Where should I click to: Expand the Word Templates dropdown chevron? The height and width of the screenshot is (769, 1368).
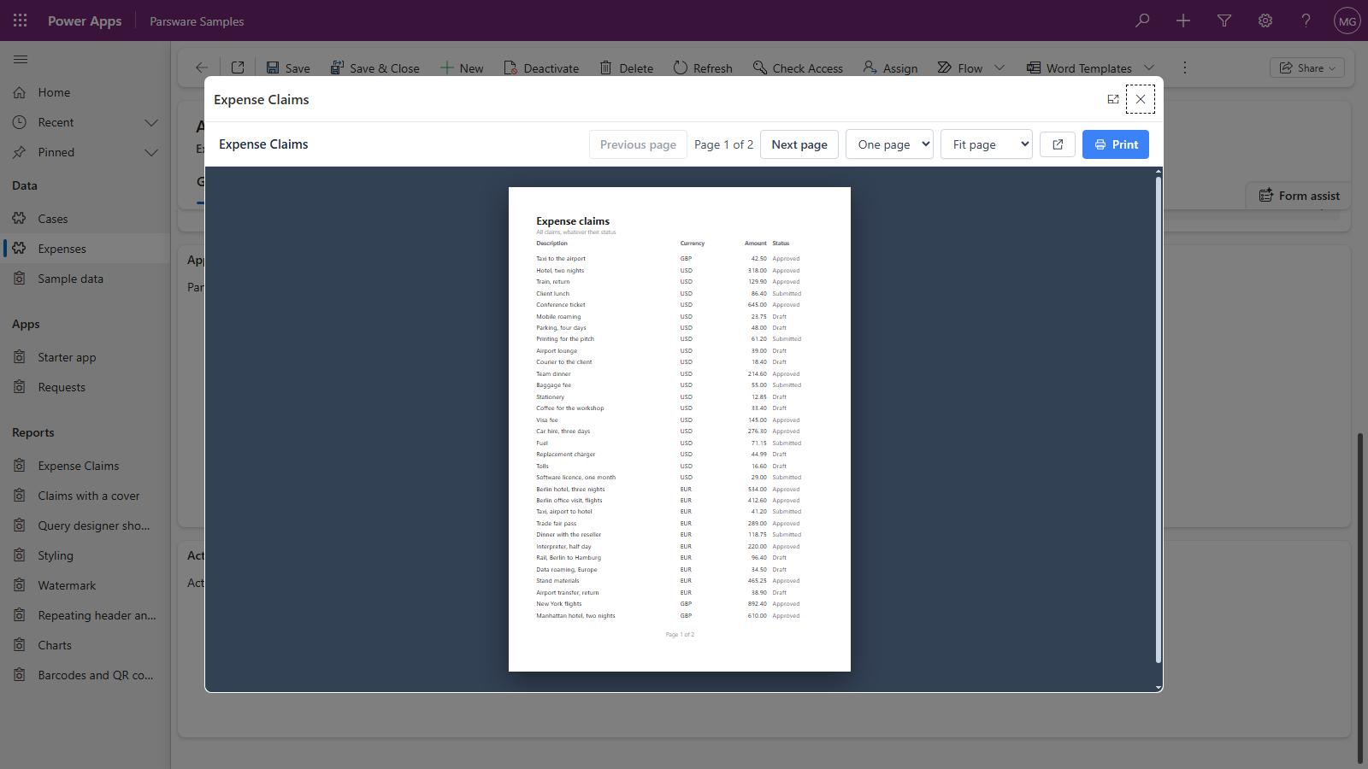(x=1149, y=68)
